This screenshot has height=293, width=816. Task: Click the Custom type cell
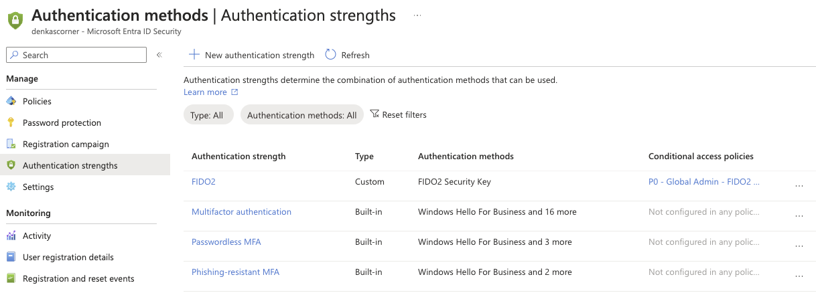point(370,182)
